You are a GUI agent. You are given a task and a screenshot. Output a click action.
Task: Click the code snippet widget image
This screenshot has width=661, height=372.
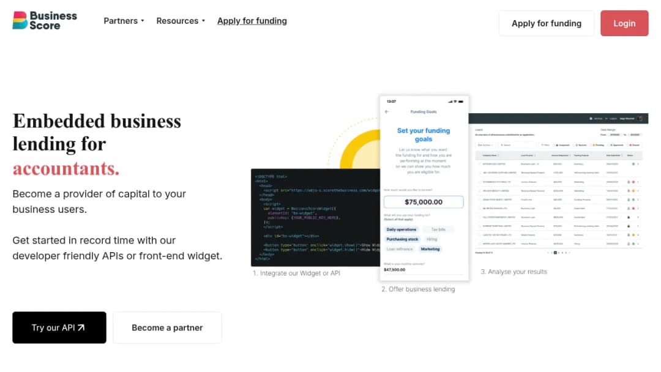[315, 217]
